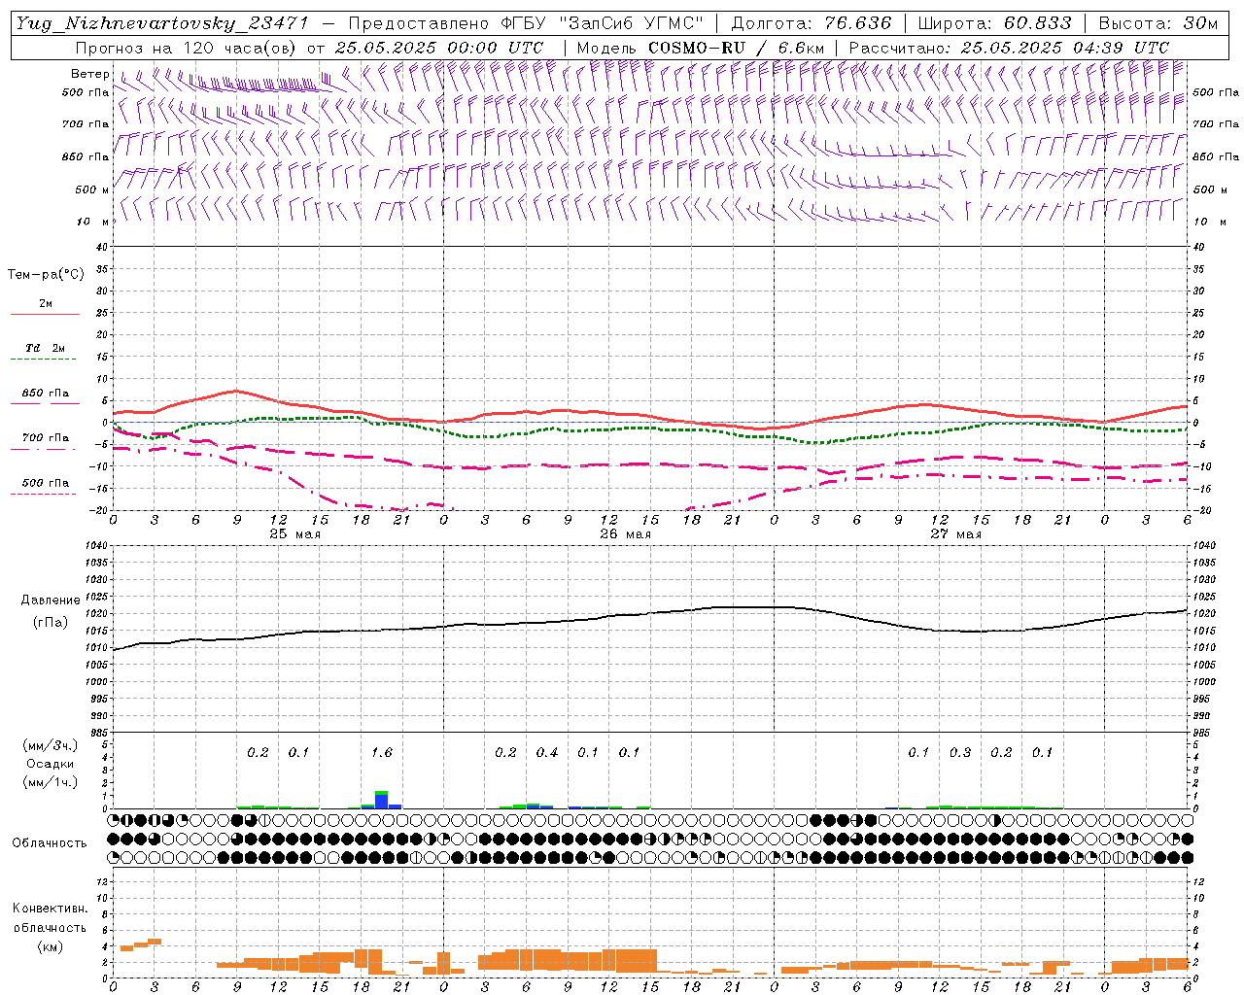
Task: Click the 'Модель COSMO-RU / 6.6км' label
Action: pos(701,47)
